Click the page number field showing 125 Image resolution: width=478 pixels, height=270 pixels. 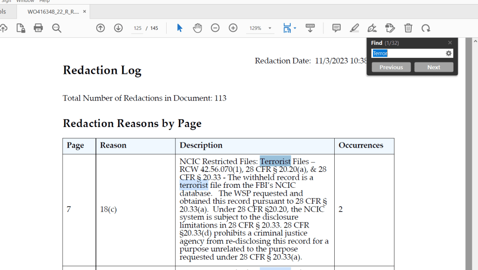pos(137,28)
